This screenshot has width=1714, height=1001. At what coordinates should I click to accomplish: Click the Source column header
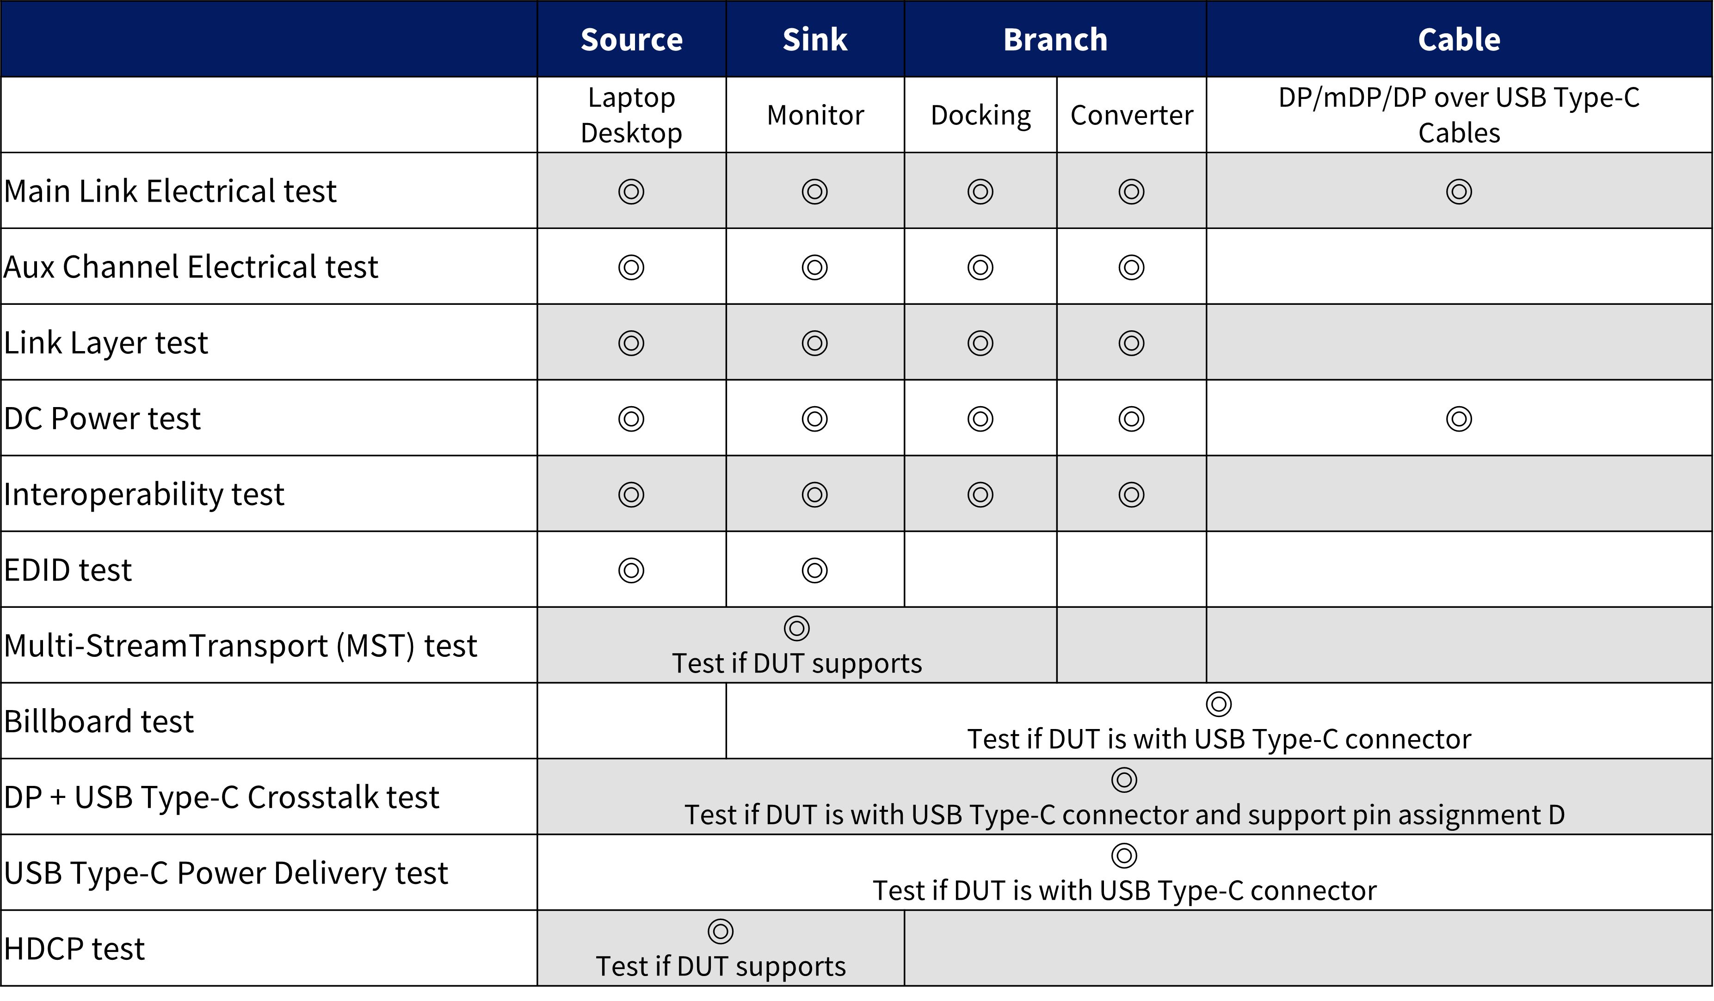click(631, 39)
